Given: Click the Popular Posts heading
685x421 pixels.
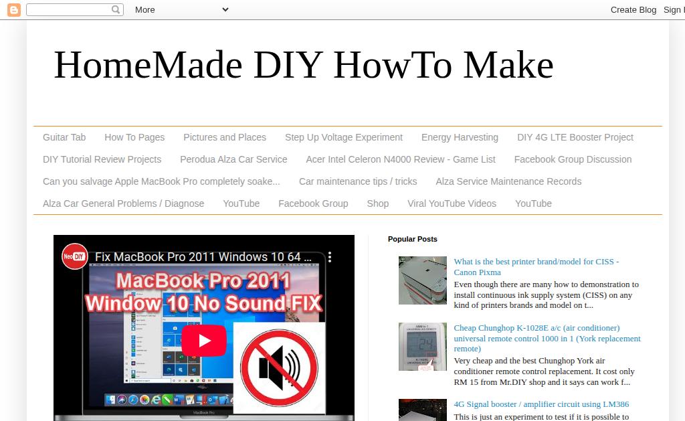Looking at the screenshot, I should pos(412,239).
